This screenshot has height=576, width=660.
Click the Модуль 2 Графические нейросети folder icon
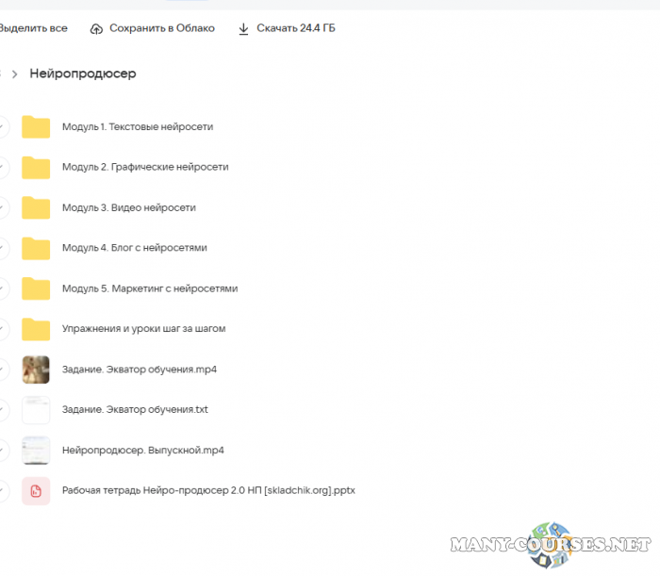coord(36,167)
